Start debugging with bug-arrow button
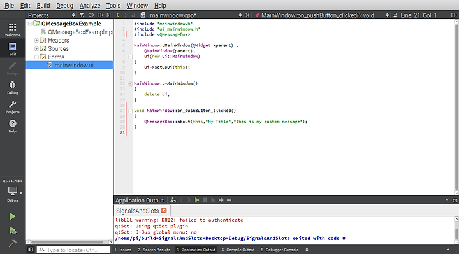The width and height of the screenshot is (459, 254). pos(12,230)
